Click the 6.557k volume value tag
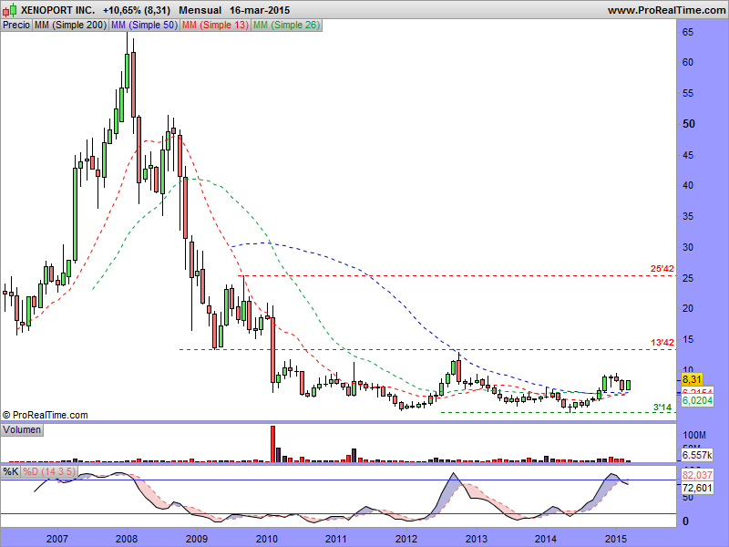 [697, 455]
